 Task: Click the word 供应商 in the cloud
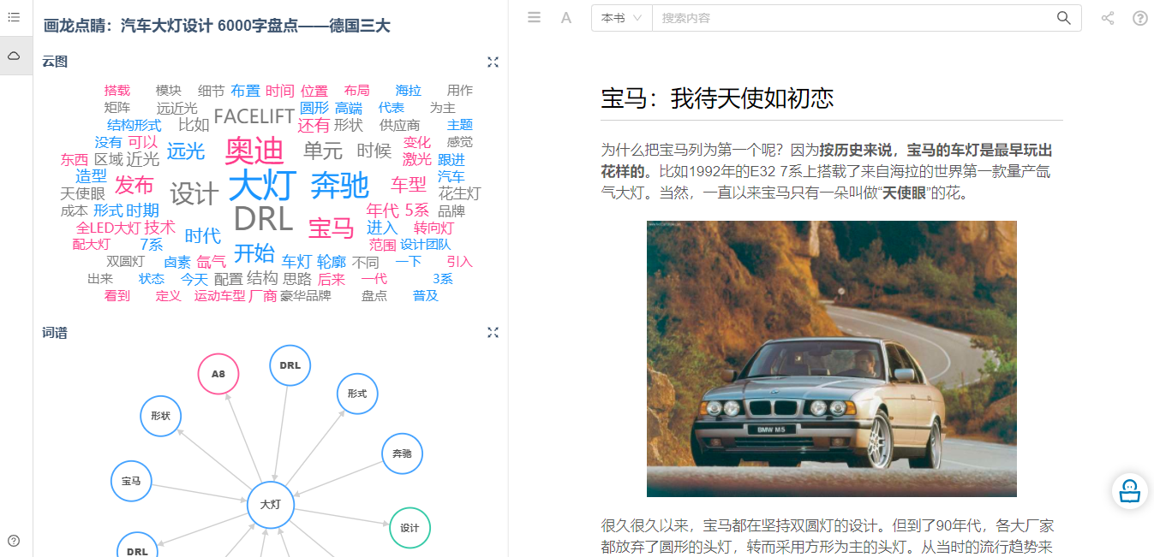point(399,125)
